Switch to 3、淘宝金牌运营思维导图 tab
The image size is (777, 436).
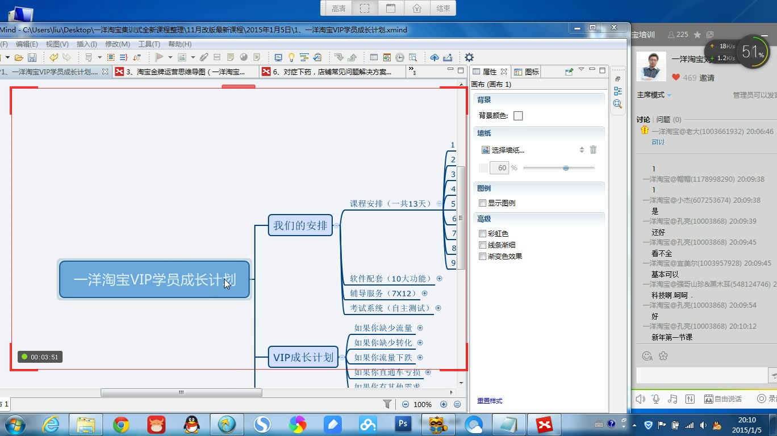click(x=186, y=72)
